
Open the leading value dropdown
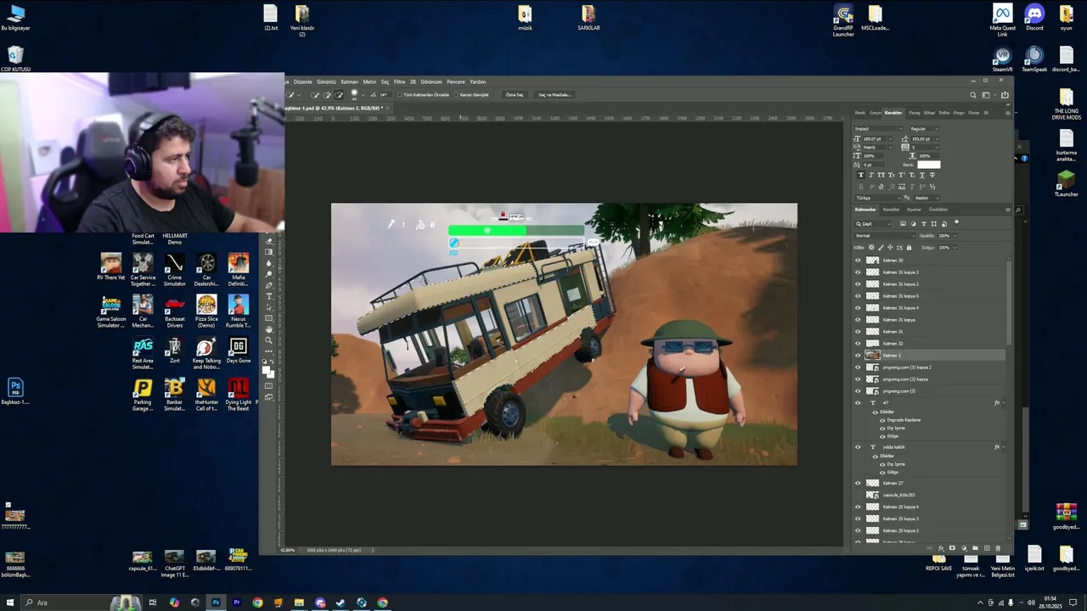point(938,138)
